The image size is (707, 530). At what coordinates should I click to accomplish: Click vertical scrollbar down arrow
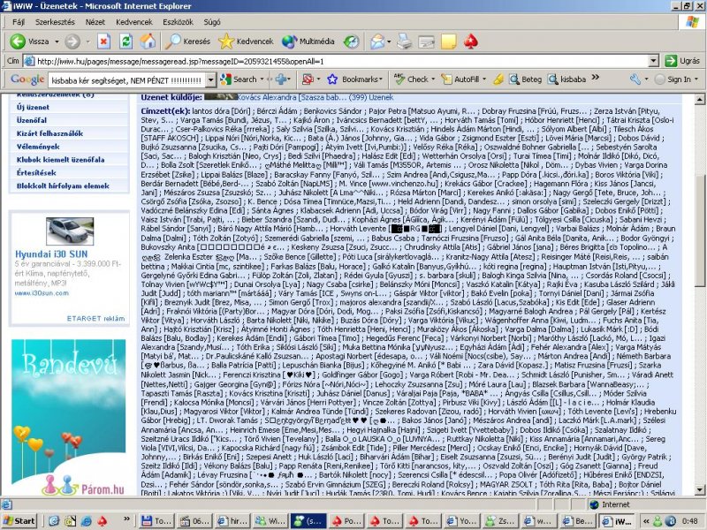700,490
